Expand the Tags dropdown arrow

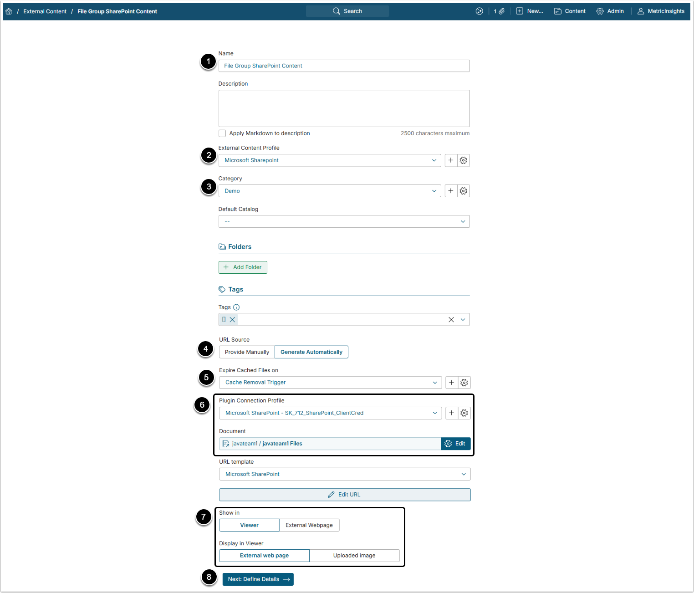(x=463, y=320)
